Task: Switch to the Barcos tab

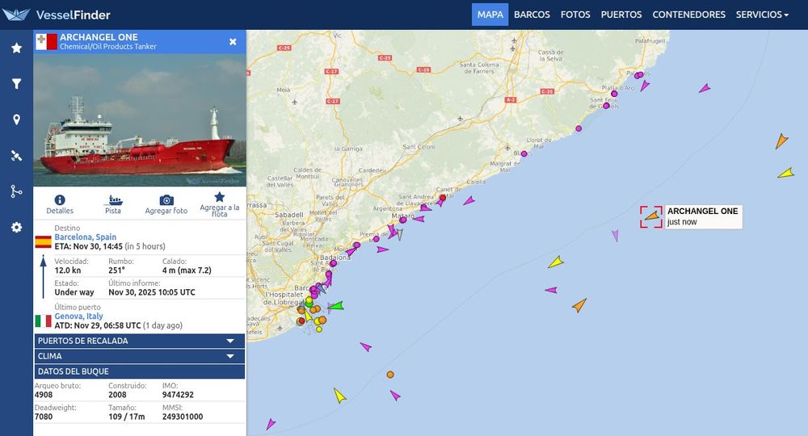Action: coord(532,15)
